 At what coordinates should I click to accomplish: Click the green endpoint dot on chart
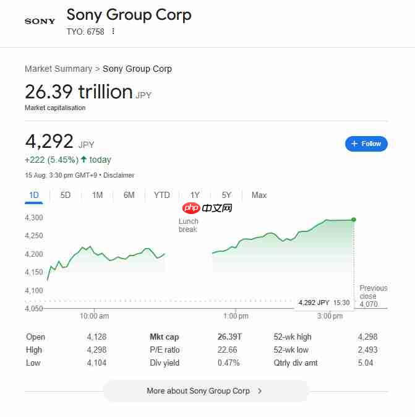point(354,220)
